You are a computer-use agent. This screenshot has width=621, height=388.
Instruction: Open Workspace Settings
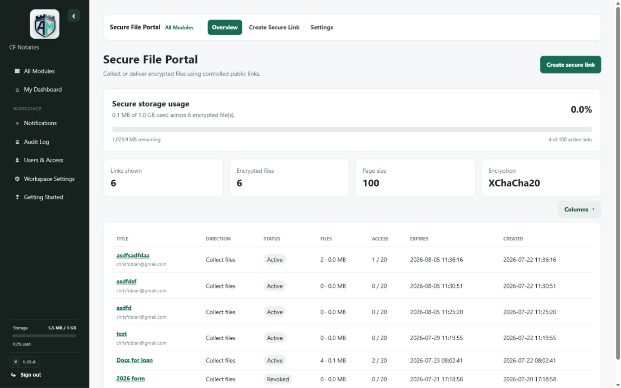(x=49, y=179)
